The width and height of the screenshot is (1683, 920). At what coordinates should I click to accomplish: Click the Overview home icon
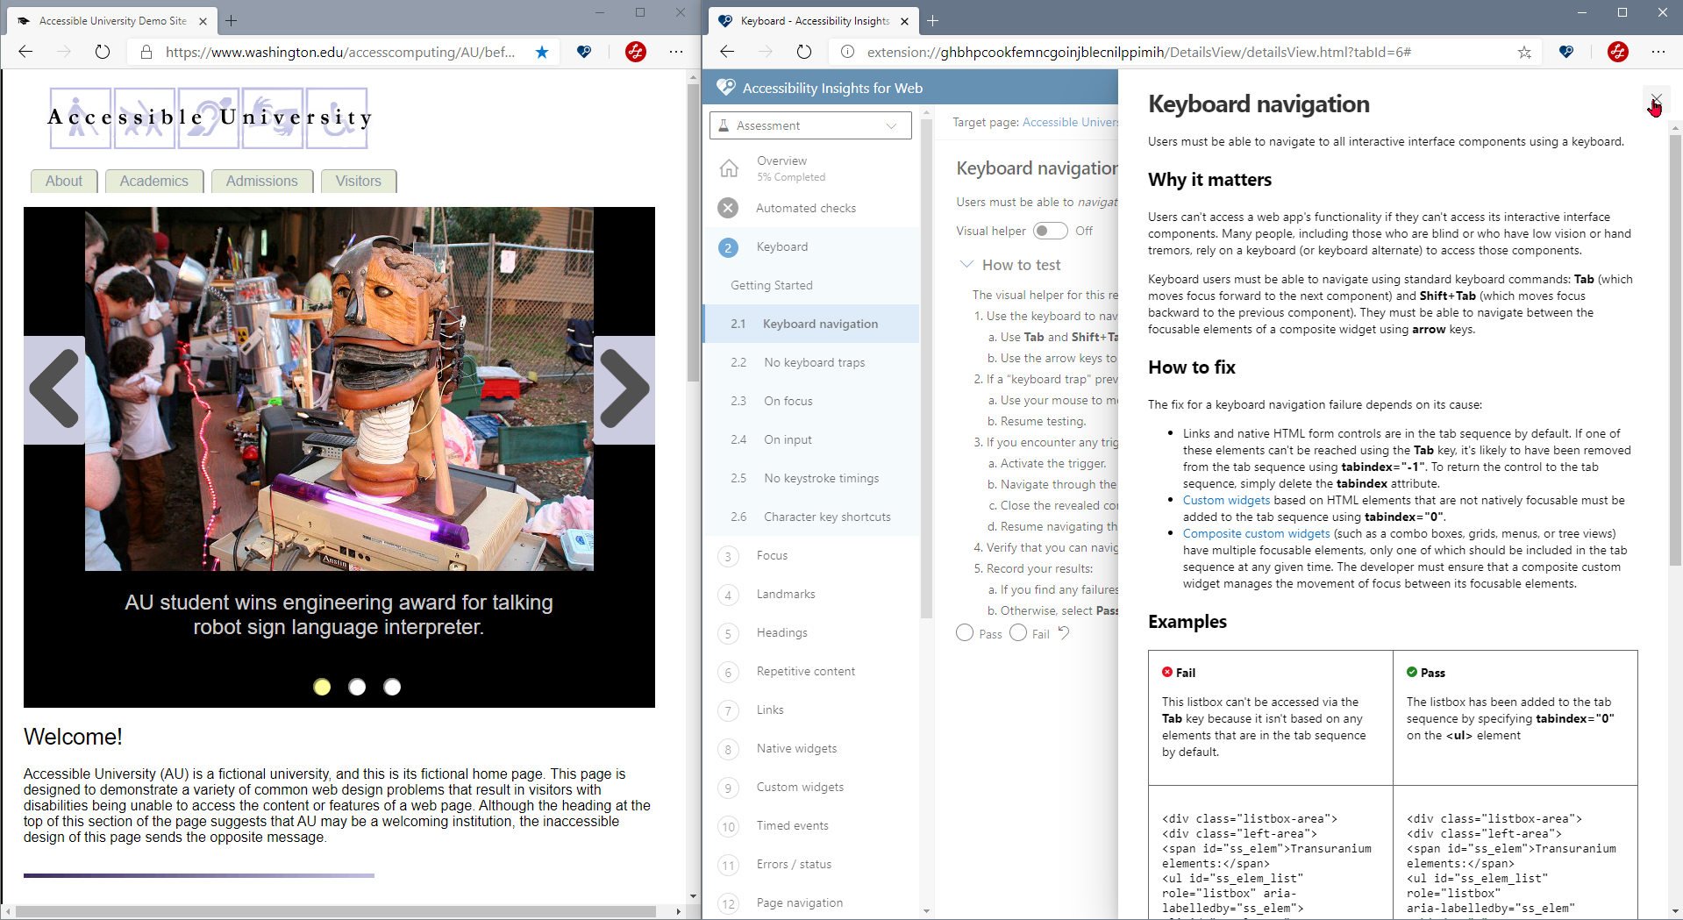coord(729,168)
